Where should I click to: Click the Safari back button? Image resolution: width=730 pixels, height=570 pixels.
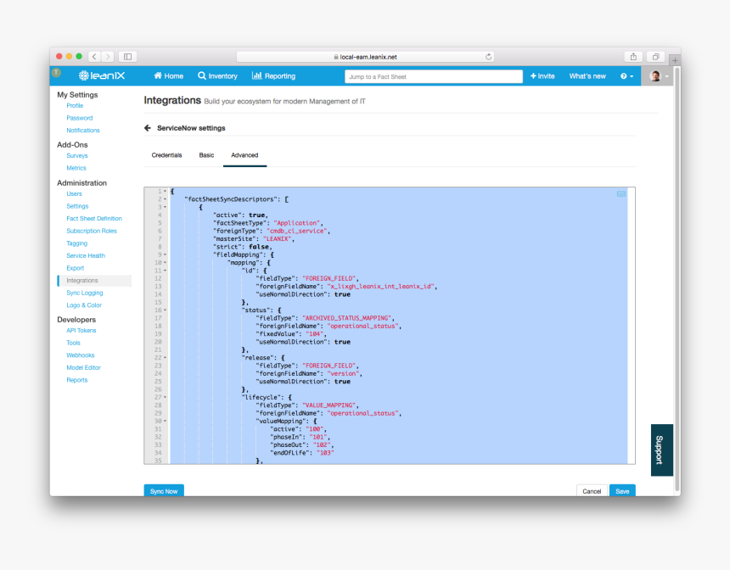[94, 57]
